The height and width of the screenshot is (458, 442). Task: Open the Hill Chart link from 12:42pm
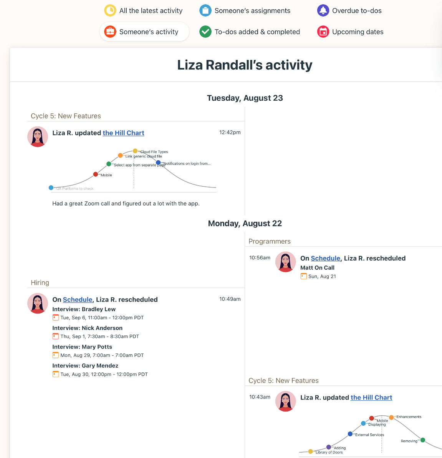[x=124, y=133]
